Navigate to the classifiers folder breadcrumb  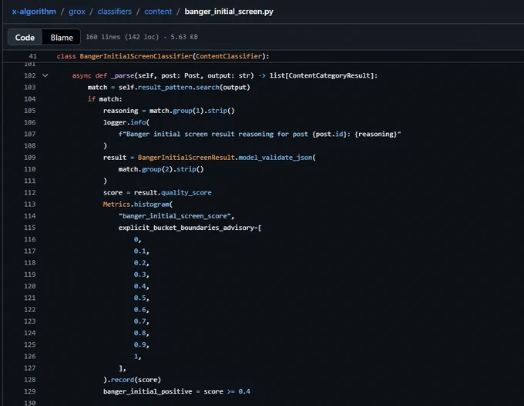click(x=114, y=12)
